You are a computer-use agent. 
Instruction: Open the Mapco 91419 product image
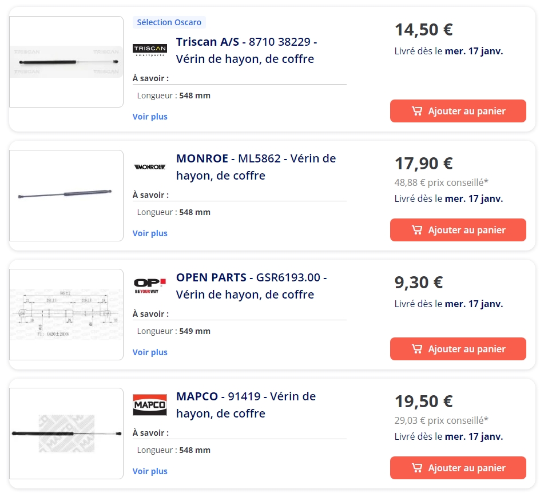click(66, 434)
